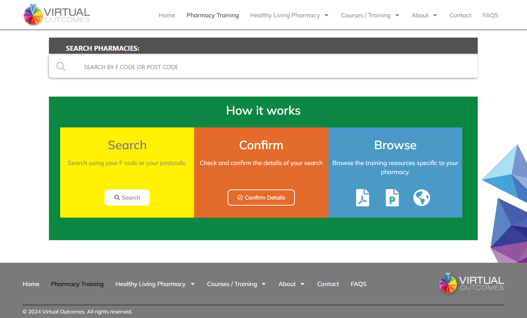
Task: Select the footer Pharmacy Training link
Action: coord(77,284)
